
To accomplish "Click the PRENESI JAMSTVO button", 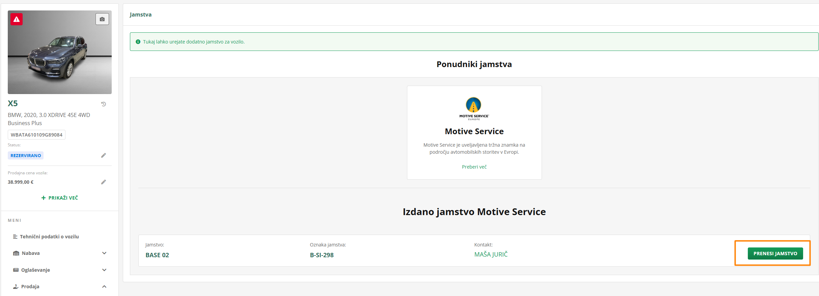I will (x=775, y=254).
